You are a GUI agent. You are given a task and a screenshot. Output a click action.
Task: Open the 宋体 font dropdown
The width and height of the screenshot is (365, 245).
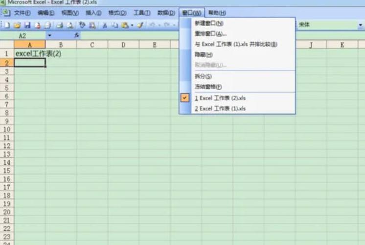click(360, 24)
